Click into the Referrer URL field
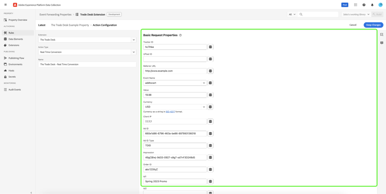 175,71
